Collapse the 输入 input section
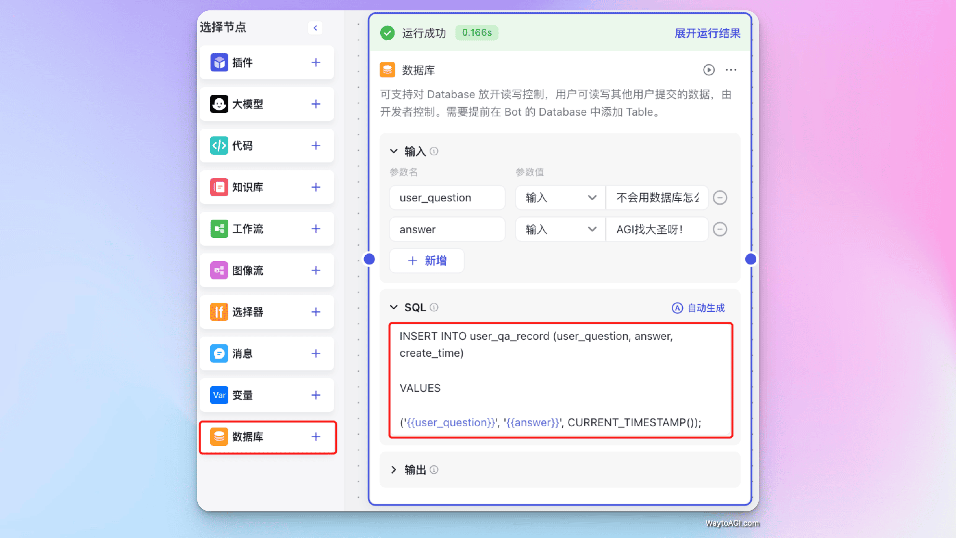Image resolution: width=956 pixels, height=538 pixels. (394, 151)
